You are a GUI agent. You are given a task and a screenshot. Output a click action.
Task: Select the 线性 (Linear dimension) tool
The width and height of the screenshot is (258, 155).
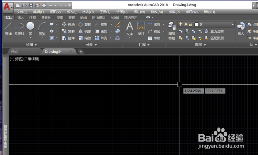154,24
